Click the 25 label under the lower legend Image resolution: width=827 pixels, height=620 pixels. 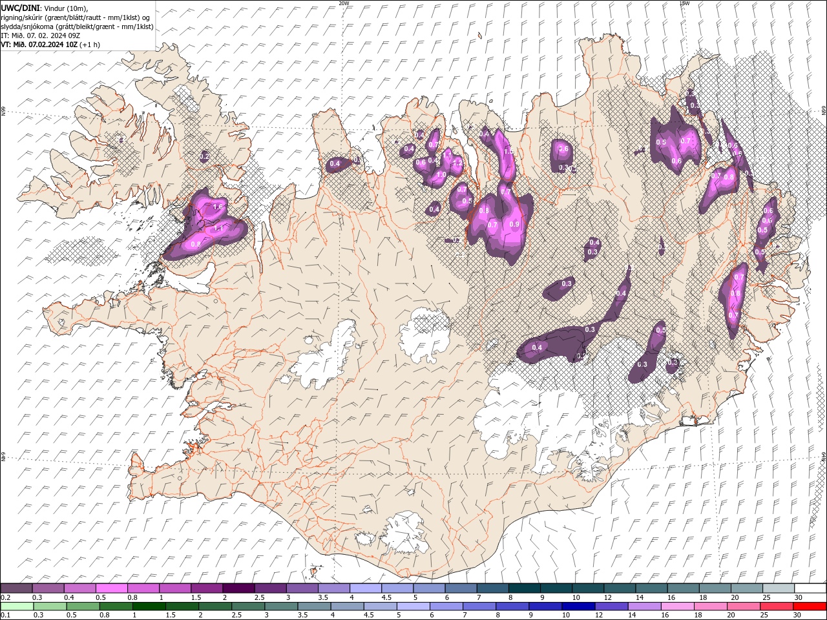pos(764,615)
